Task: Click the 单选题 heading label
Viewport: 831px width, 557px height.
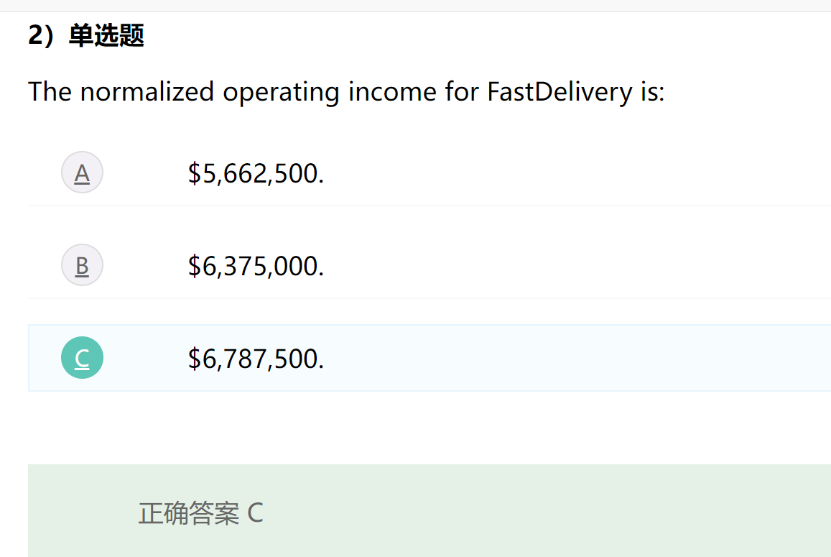Action: [x=106, y=35]
